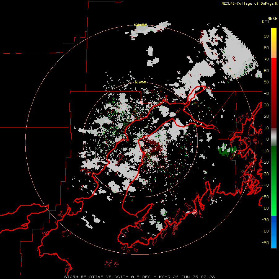Click the -80 value on velocity scale
Viewport: 279px width, 279px height.
[265, 231]
